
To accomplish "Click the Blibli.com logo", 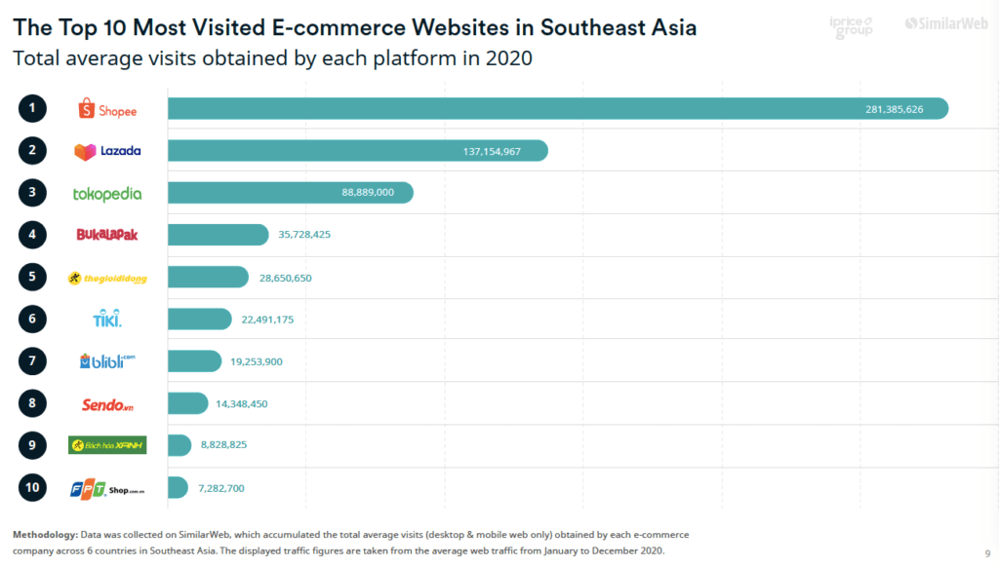I will coord(107,360).
